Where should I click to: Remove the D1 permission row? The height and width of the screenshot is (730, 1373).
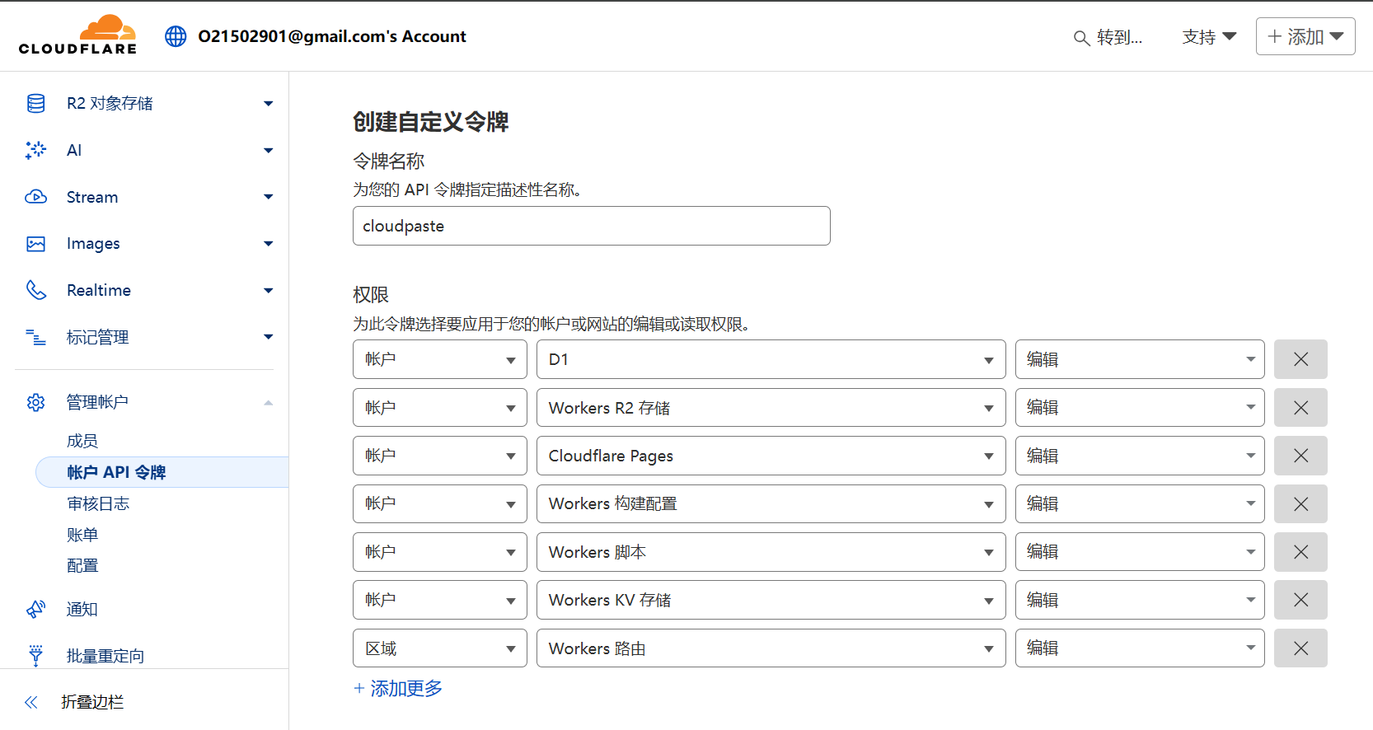click(x=1300, y=359)
